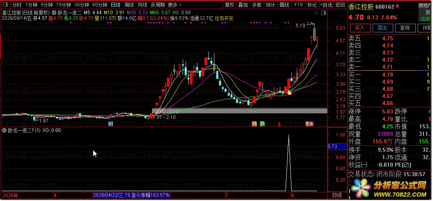This screenshot has width=433, height=201.
Task: Click the 涨停 value 5.03
Action: click(388, 111)
